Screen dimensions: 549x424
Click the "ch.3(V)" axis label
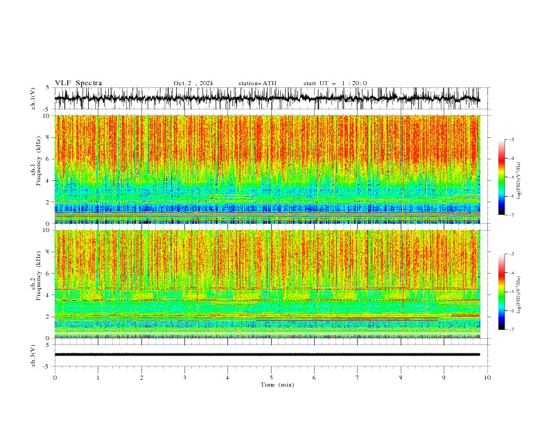tap(33, 355)
